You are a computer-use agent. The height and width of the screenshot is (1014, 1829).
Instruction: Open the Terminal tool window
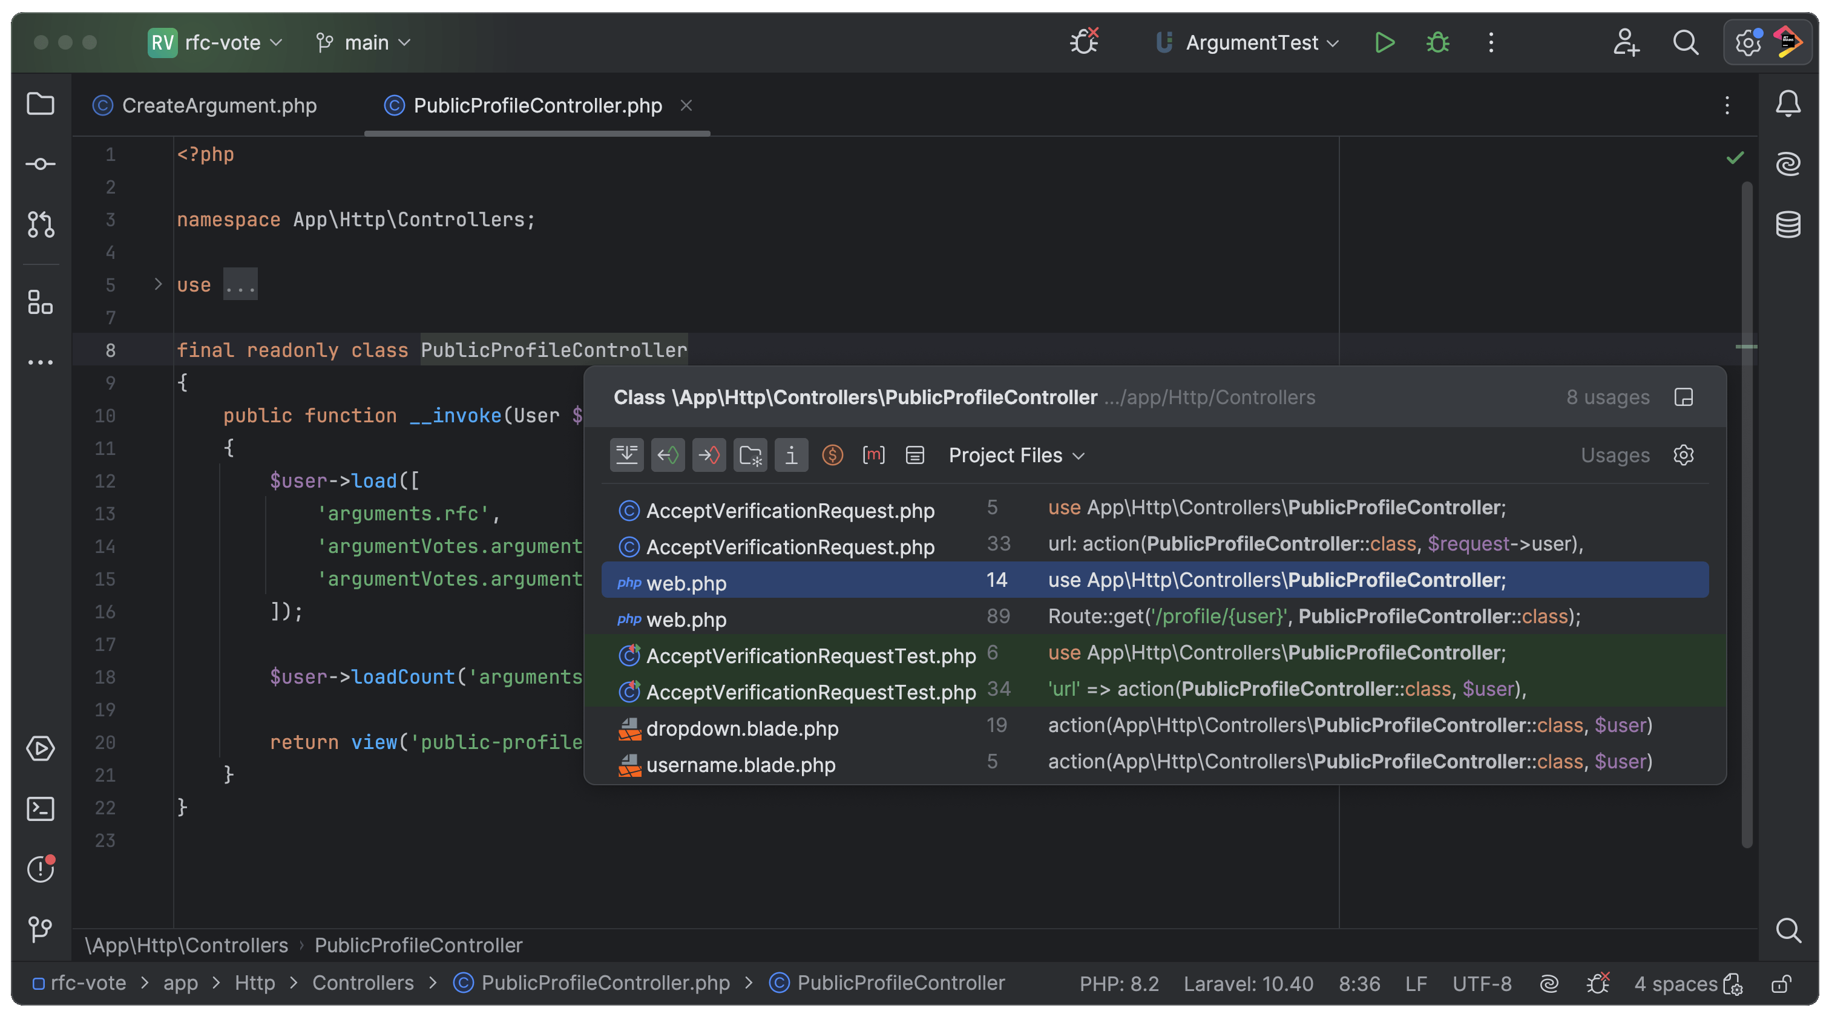coord(40,809)
